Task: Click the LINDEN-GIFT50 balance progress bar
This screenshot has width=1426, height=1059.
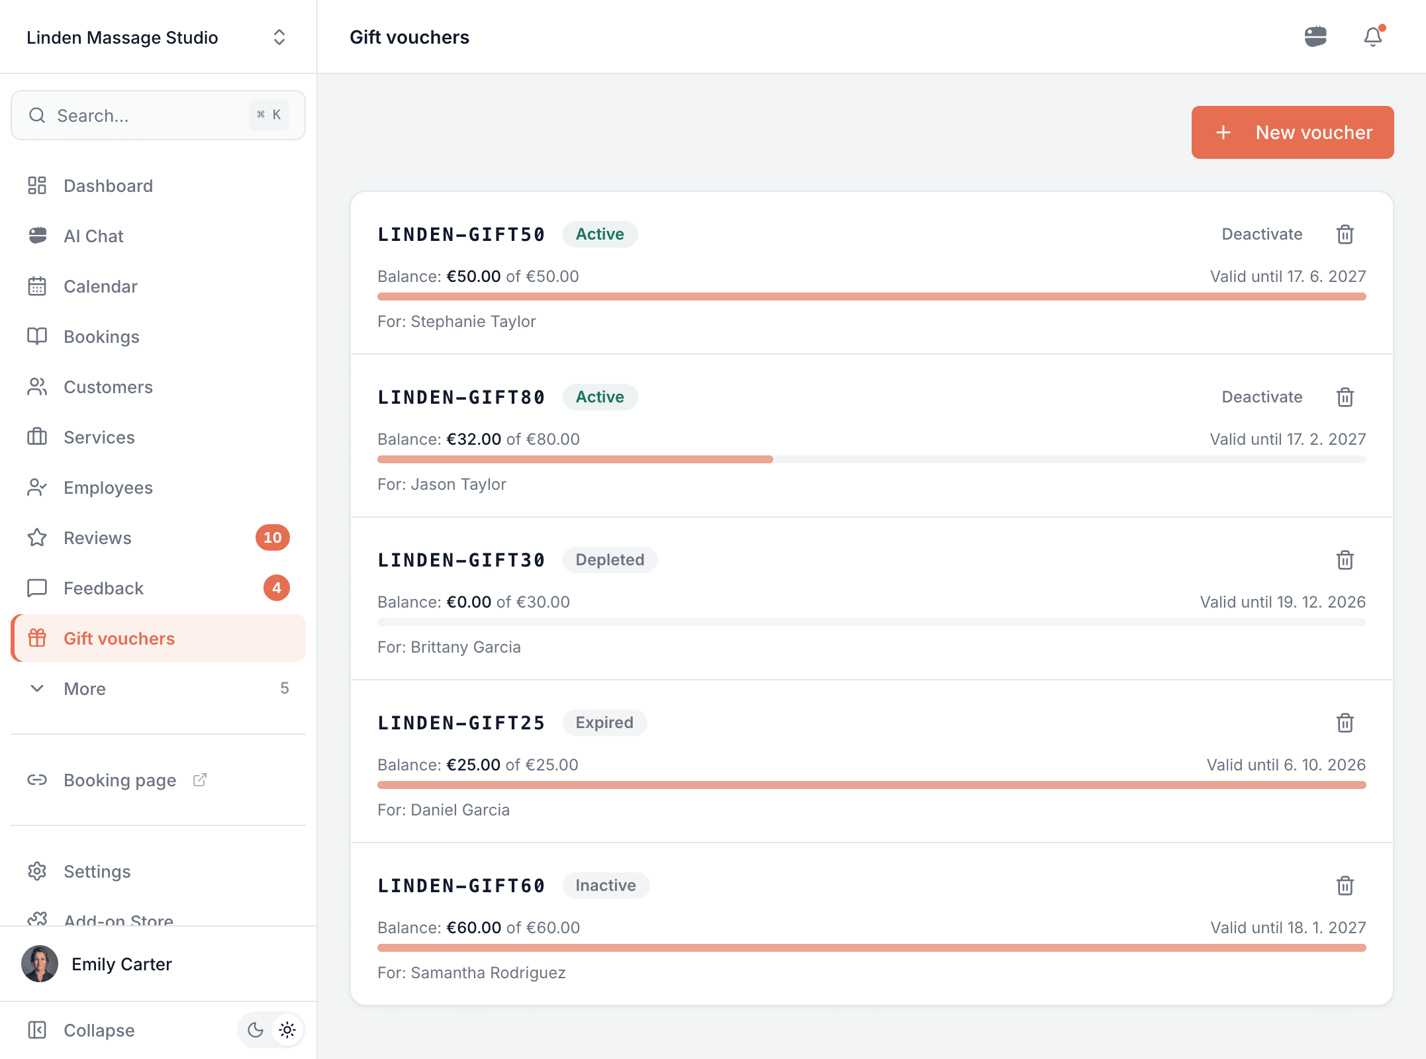Action: (x=871, y=297)
